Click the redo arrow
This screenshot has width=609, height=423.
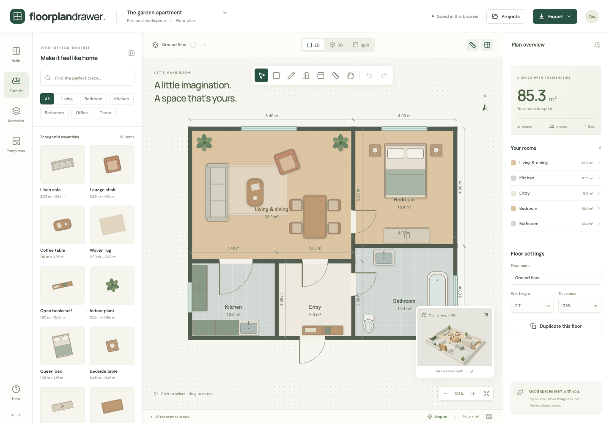click(x=384, y=75)
